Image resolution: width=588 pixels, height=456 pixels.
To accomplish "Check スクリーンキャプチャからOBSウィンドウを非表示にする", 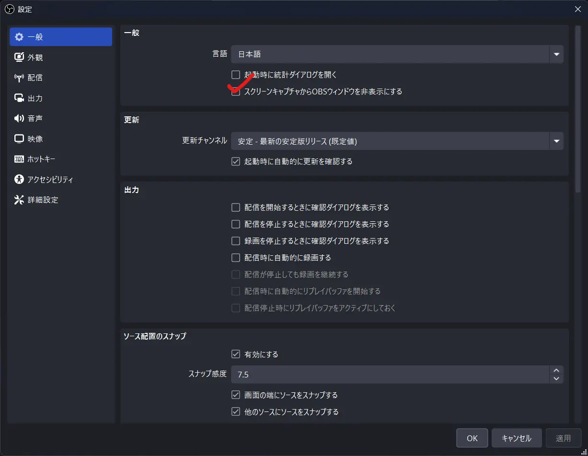I will pyautogui.click(x=235, y=92).
